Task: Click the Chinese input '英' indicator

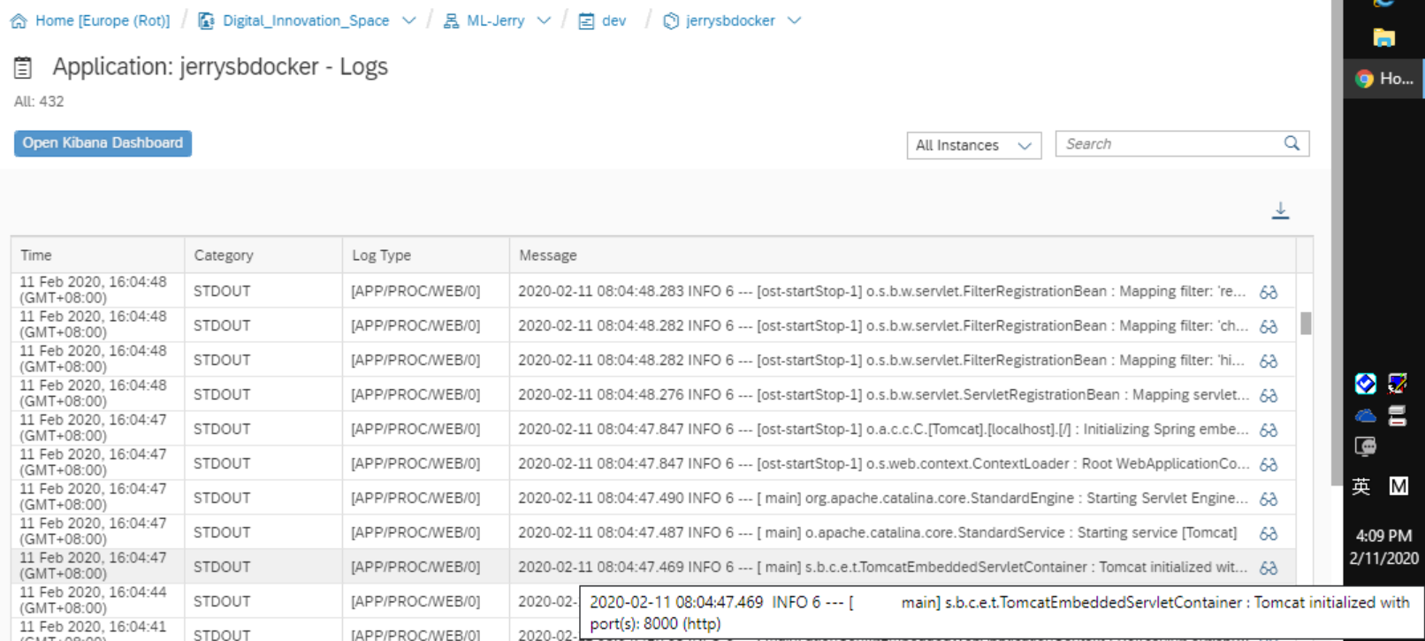Action: pos(1361,486)
